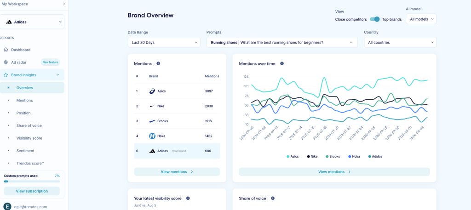Screen dimensions: 471x210
Task: Open Share of voice sidebar item
Action: (x=29, y=126)
